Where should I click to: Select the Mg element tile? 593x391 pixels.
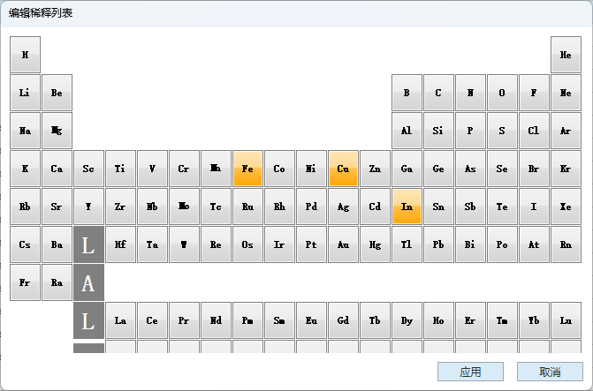click(57, 131)
